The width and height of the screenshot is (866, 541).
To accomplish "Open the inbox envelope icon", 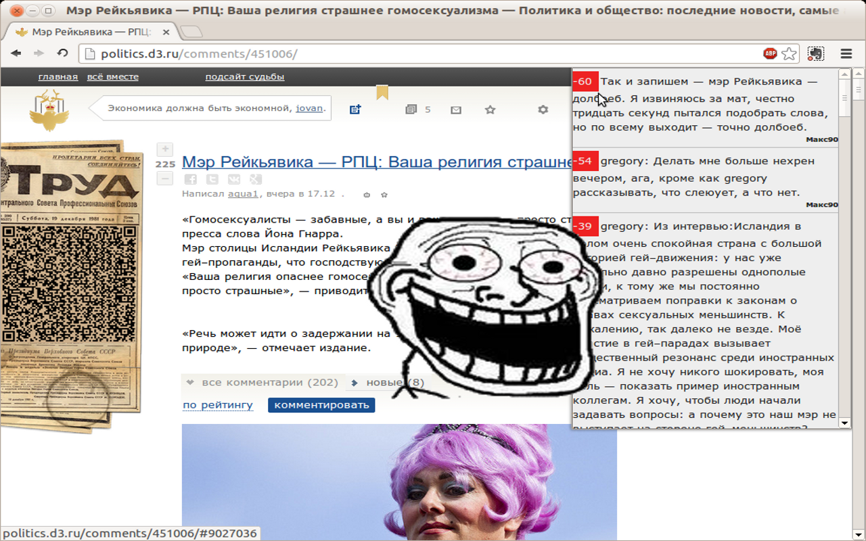I will coord(456,110).
